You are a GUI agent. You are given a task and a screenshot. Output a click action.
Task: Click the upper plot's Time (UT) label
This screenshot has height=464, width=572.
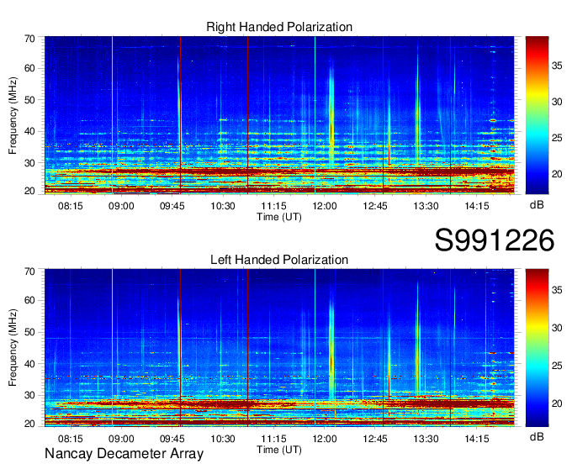(x=279, y=217)
